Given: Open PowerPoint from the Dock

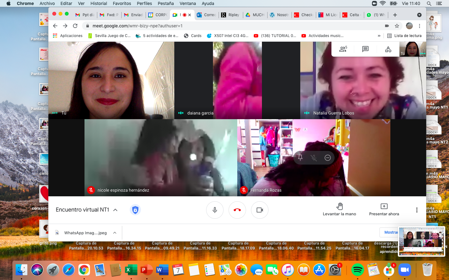Looking at the screenshot, I should [x=147, y=270].
